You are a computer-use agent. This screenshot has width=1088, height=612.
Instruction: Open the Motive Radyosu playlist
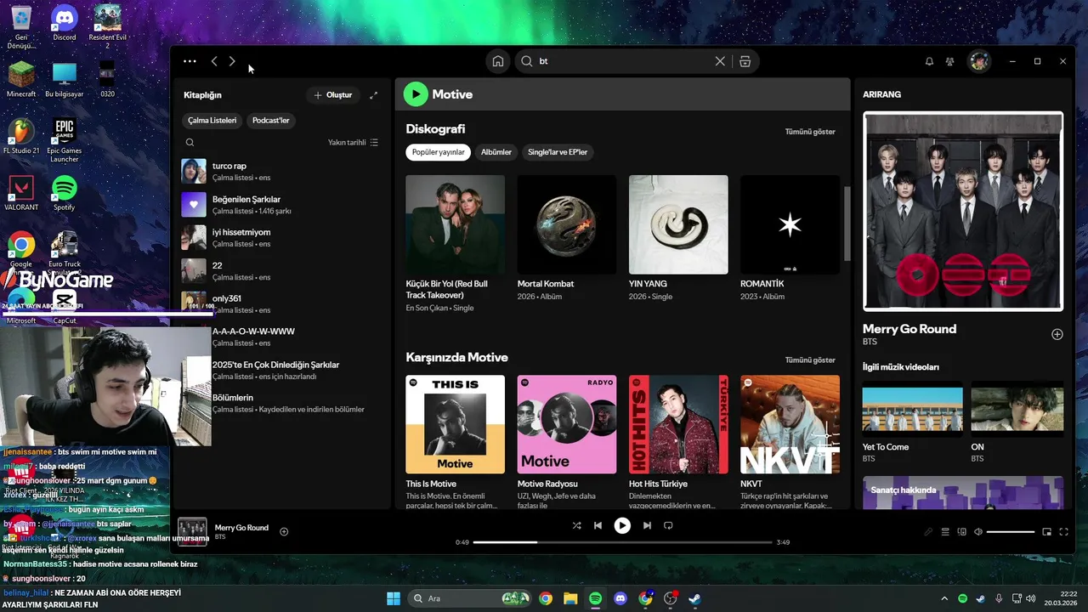pyautogui.click(x=566, y=424)
